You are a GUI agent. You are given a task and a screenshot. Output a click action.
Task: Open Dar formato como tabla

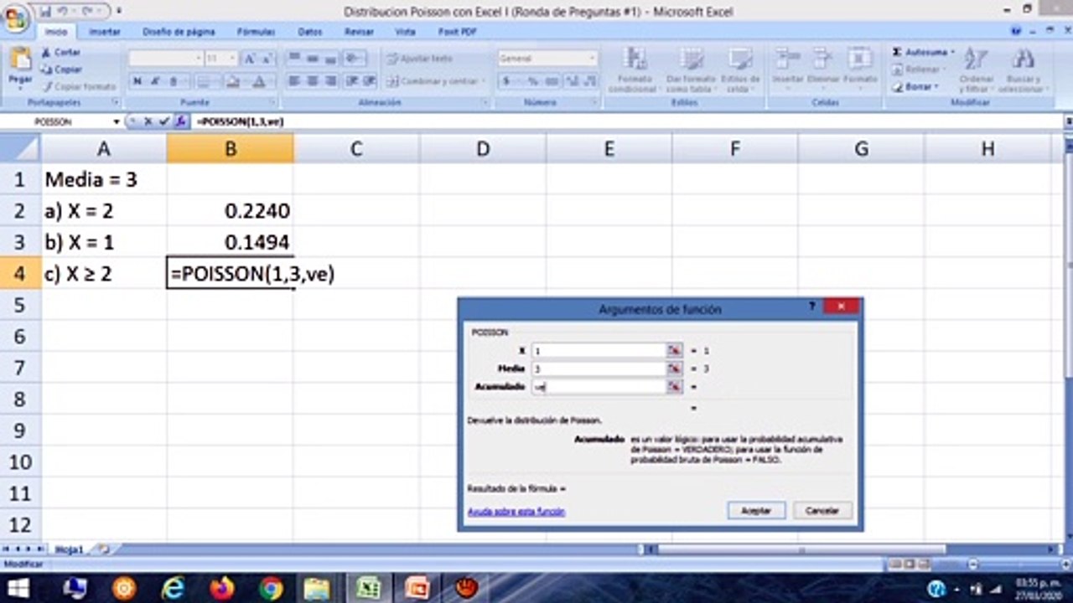[692, 70]
